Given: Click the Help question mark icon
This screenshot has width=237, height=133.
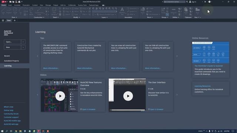Looking at the screenshot, I should [x=209, y=1].
